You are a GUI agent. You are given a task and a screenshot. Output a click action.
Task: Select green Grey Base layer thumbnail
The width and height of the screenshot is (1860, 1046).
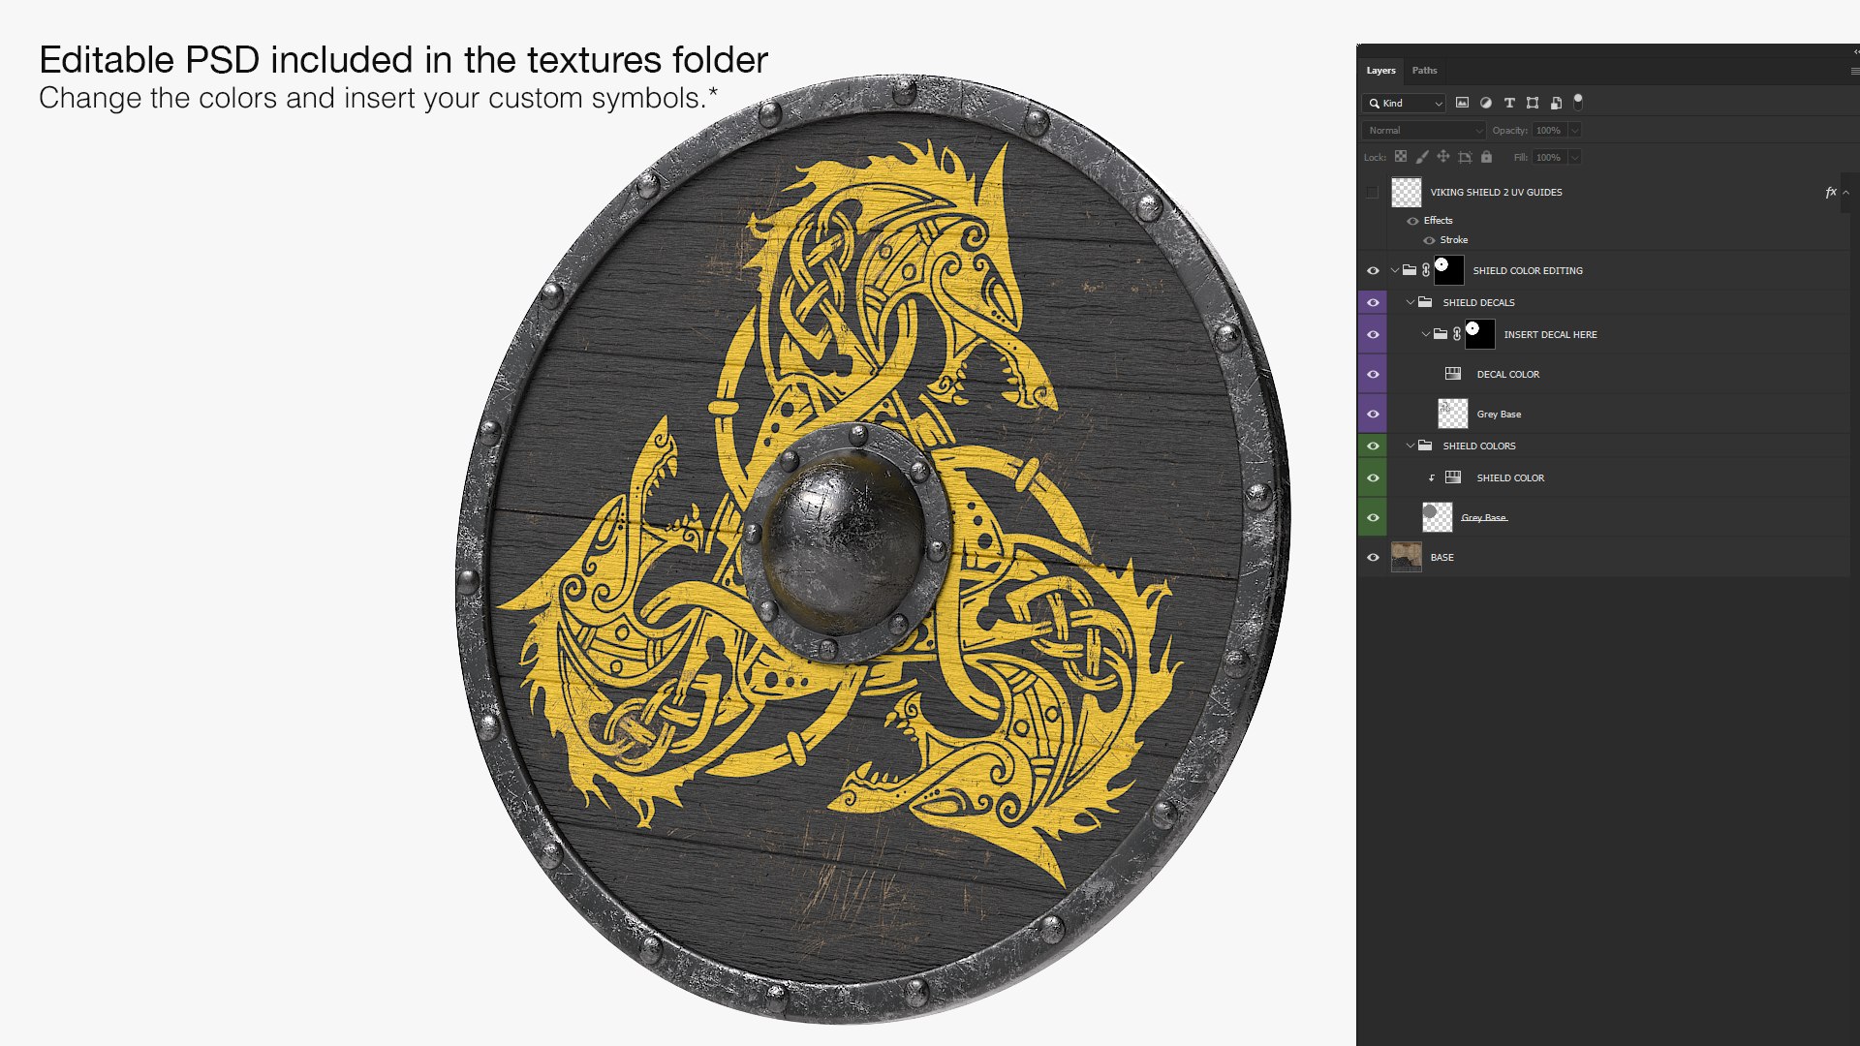click(1438, 517)
